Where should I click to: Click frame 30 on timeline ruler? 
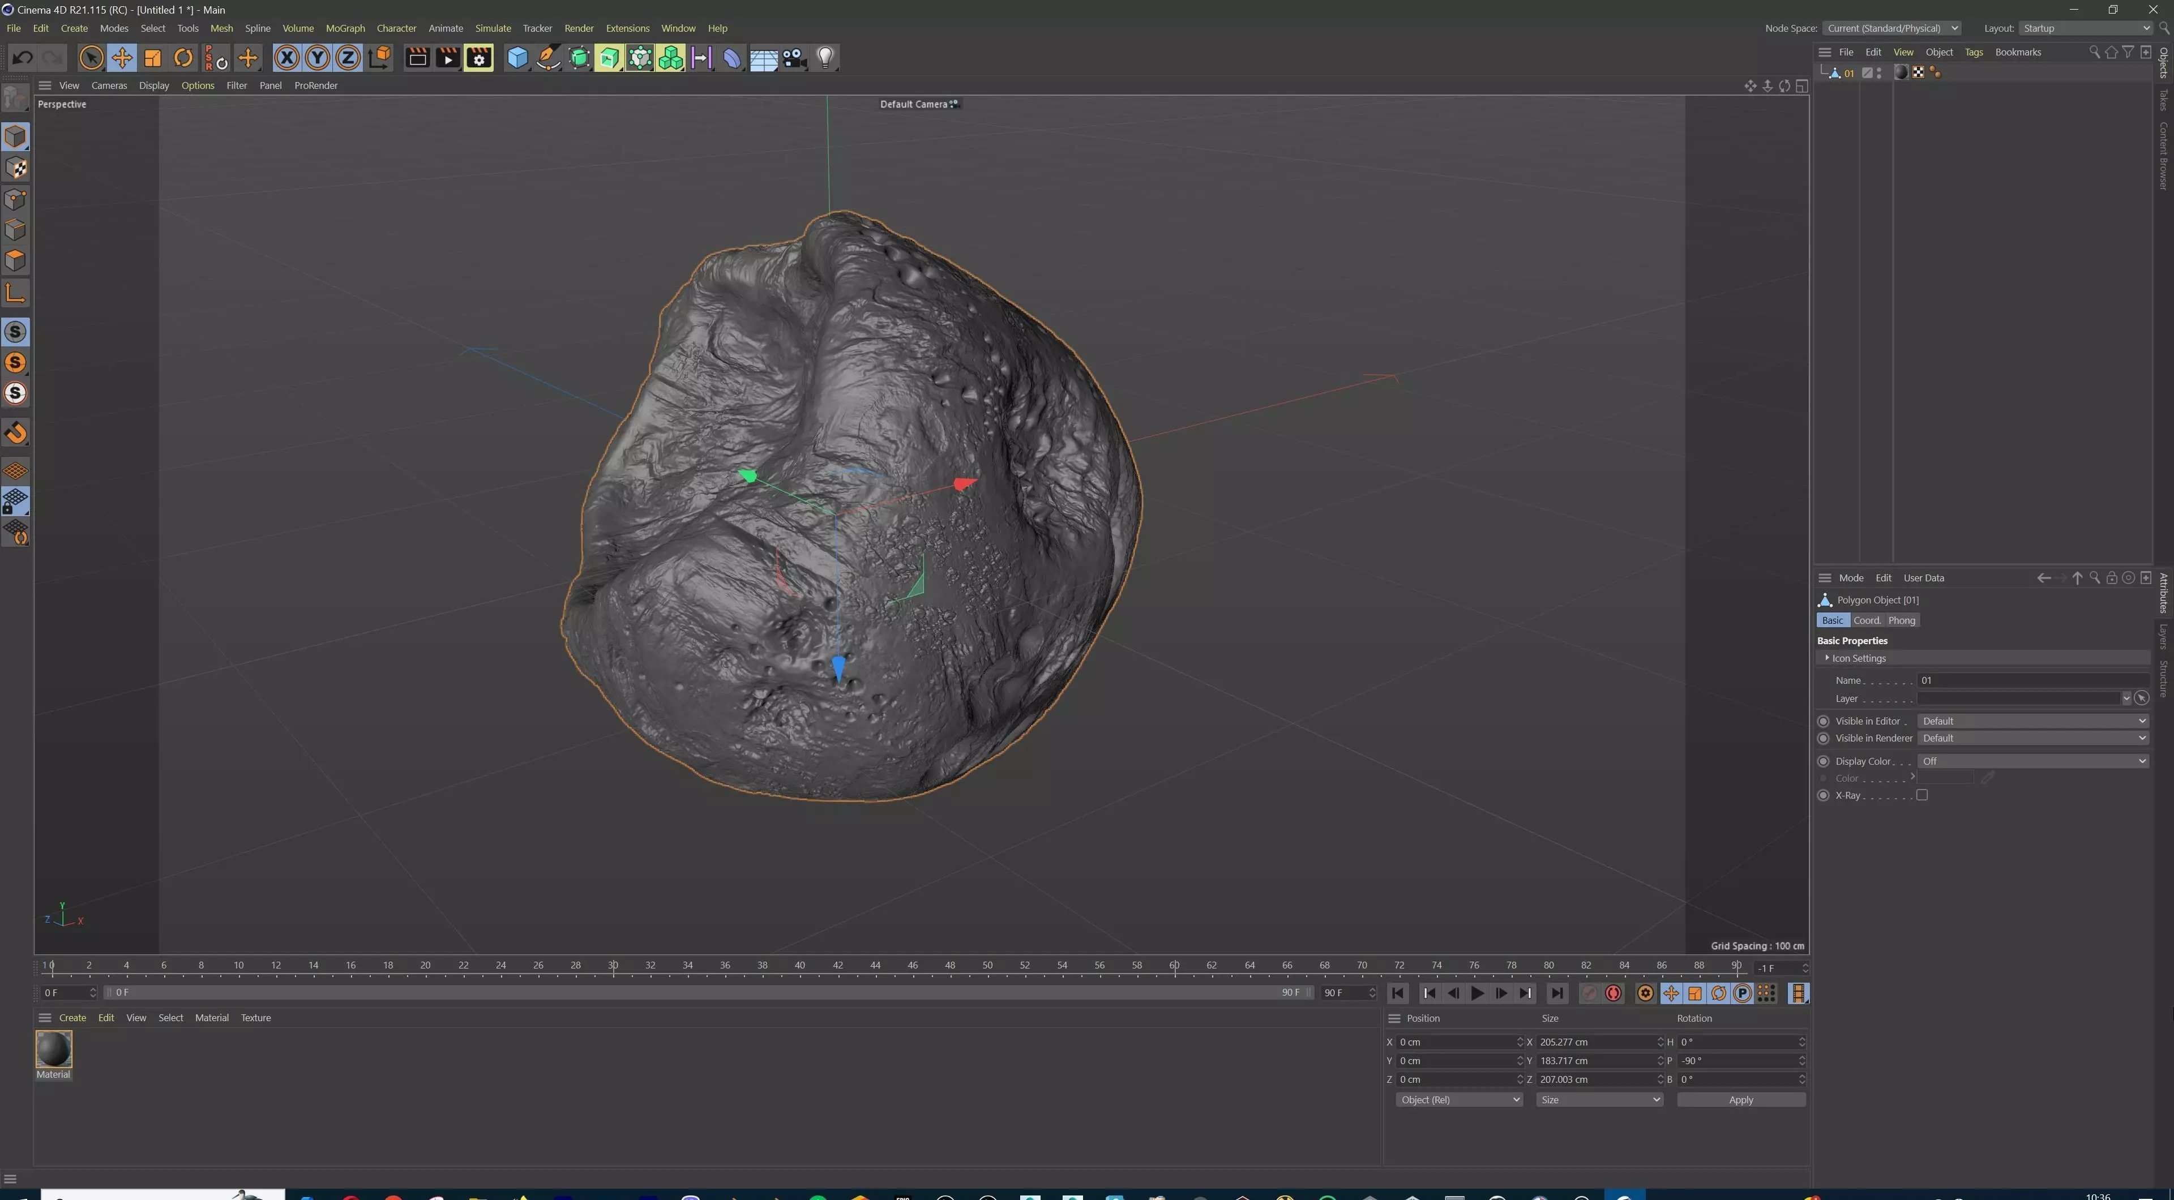pos(613,966)
